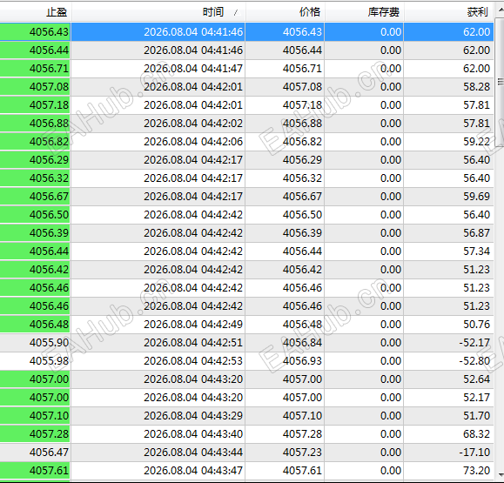The height and width of the screenshot is (483, 504).
Task: Select the row with loss -52.17
Action: 247,343
